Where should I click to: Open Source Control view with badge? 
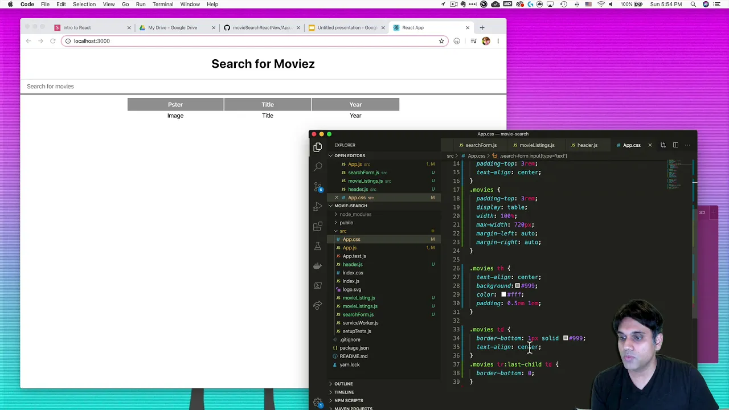pyautogui.click(x=318, y=187)
